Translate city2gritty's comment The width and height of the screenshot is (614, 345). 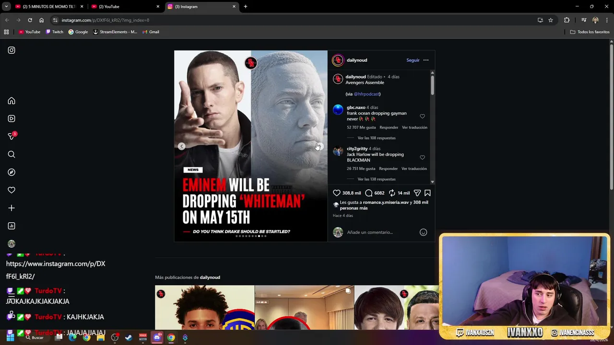(x=414, y=169)
